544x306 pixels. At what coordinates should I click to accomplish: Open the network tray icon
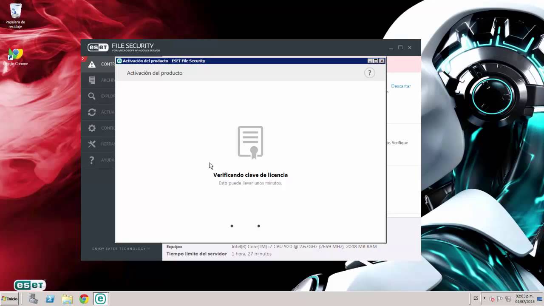point(508,299)
